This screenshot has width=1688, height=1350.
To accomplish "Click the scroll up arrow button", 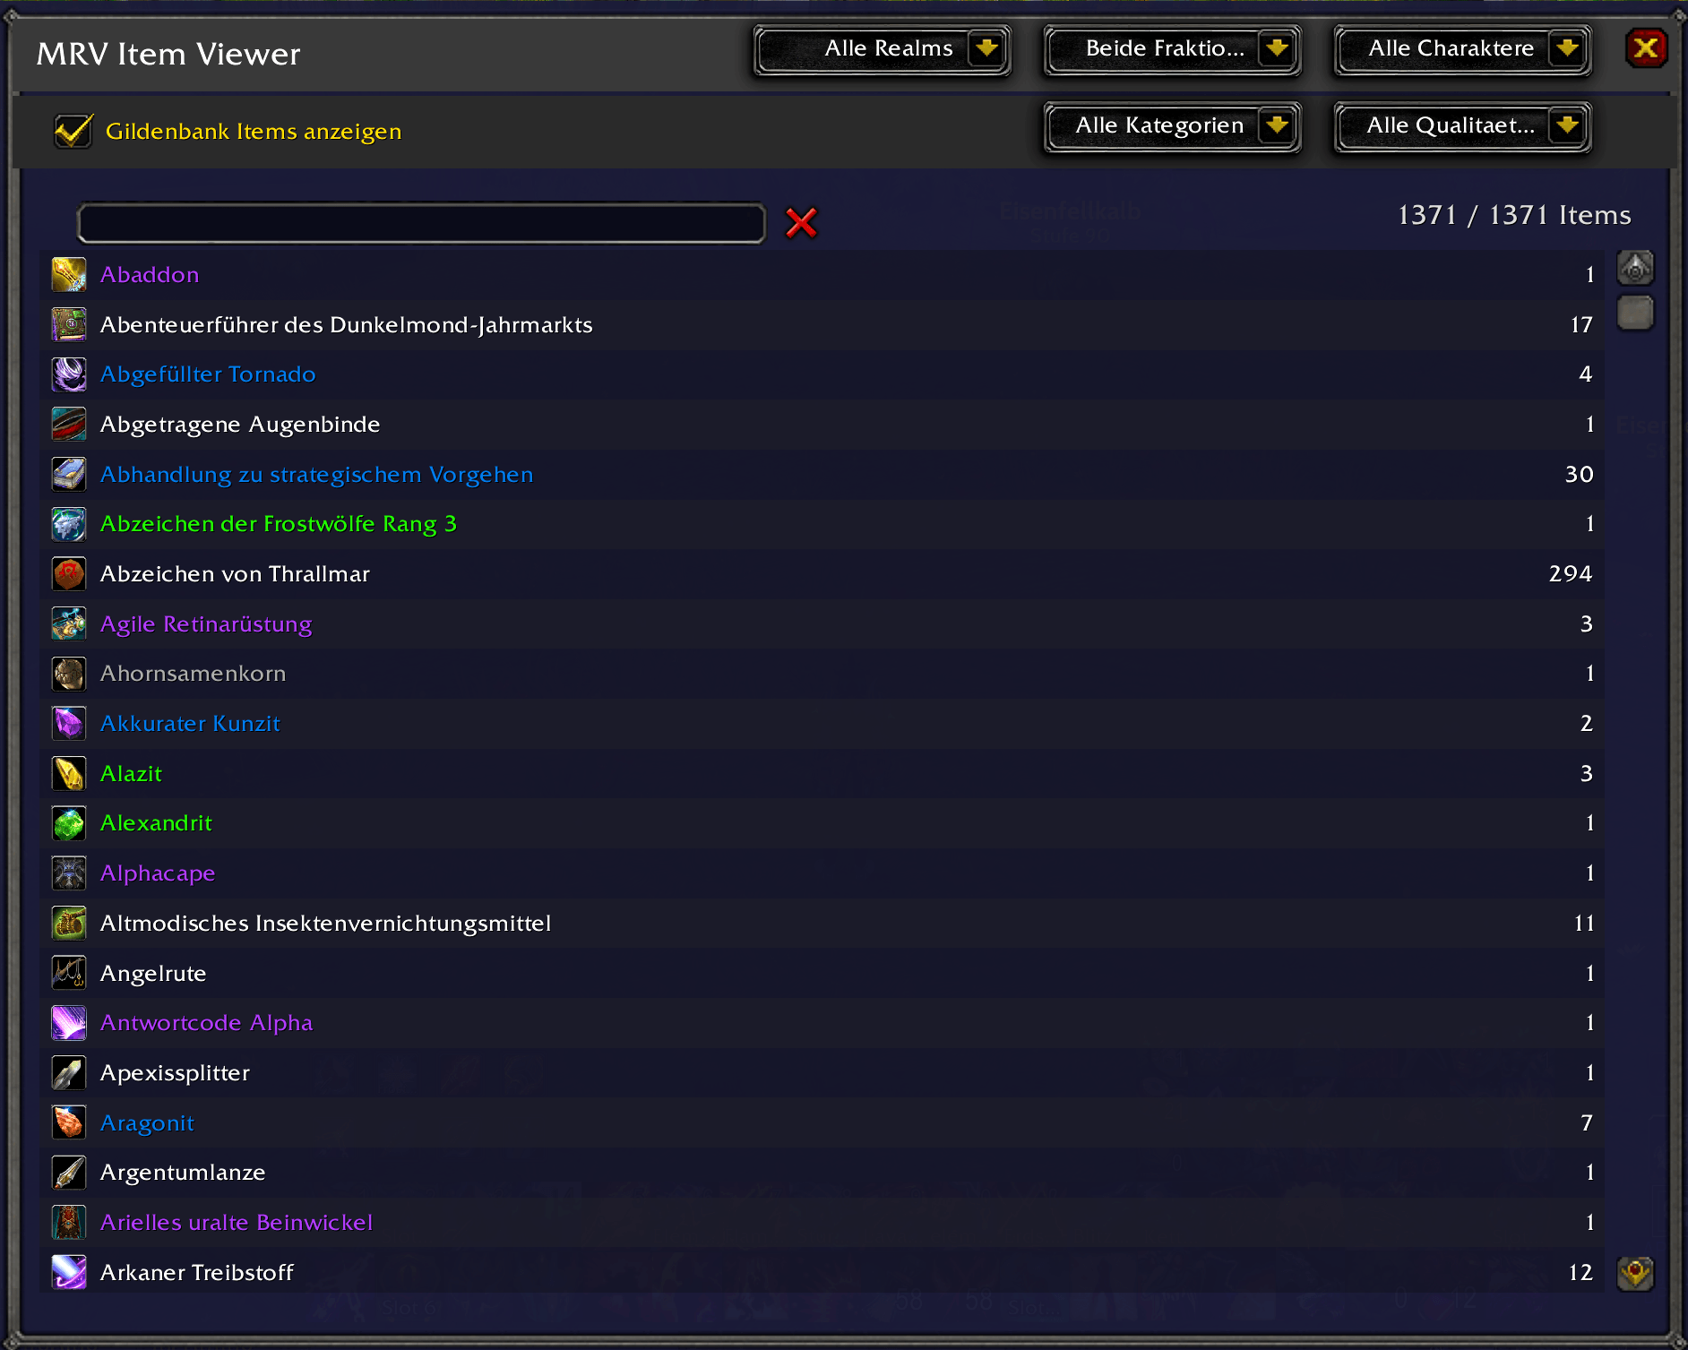I will click(x=1635, y=268).
